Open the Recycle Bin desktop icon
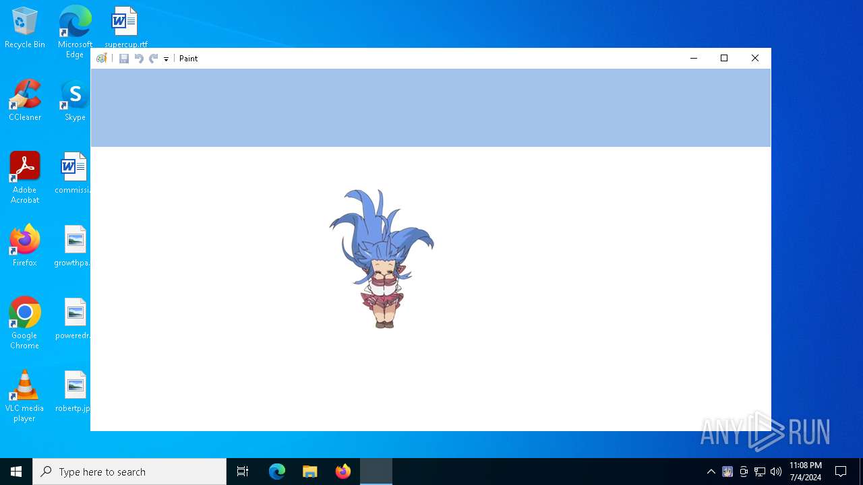 [25, 28]
